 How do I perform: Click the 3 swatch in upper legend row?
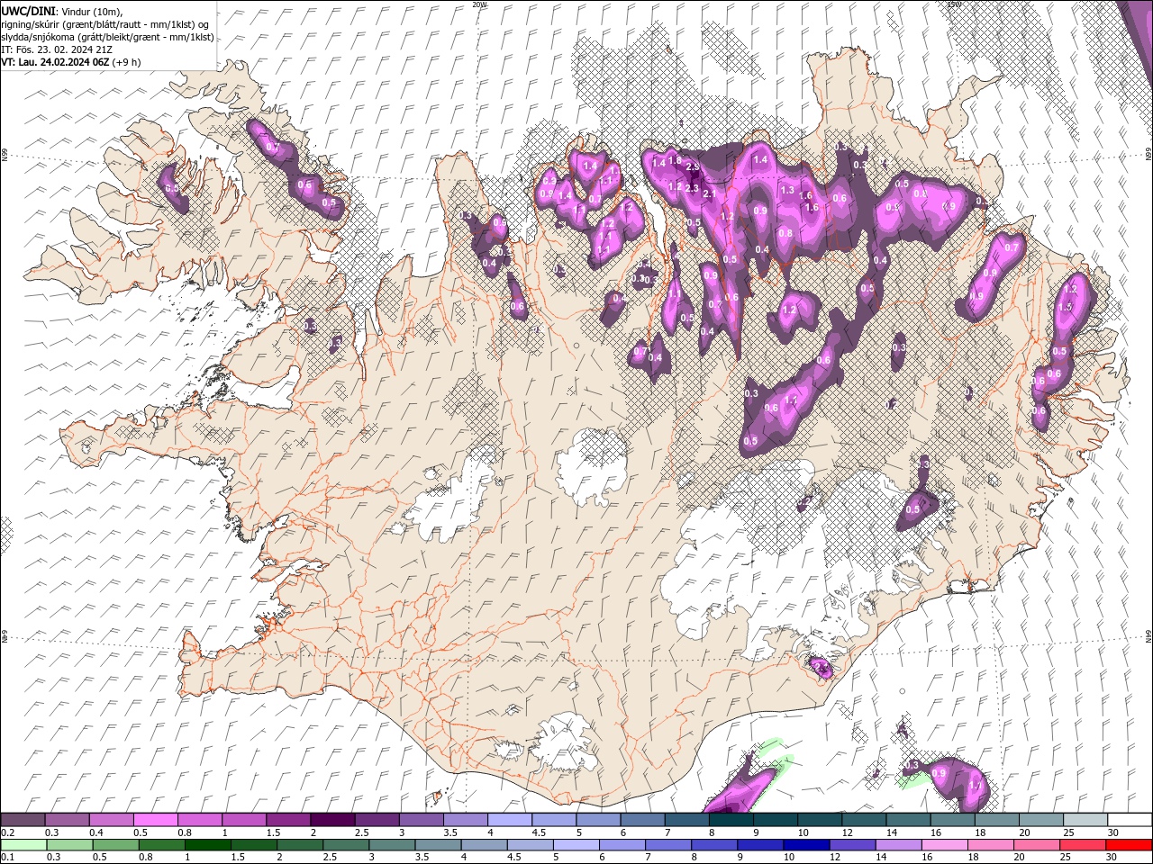[421, 820]
